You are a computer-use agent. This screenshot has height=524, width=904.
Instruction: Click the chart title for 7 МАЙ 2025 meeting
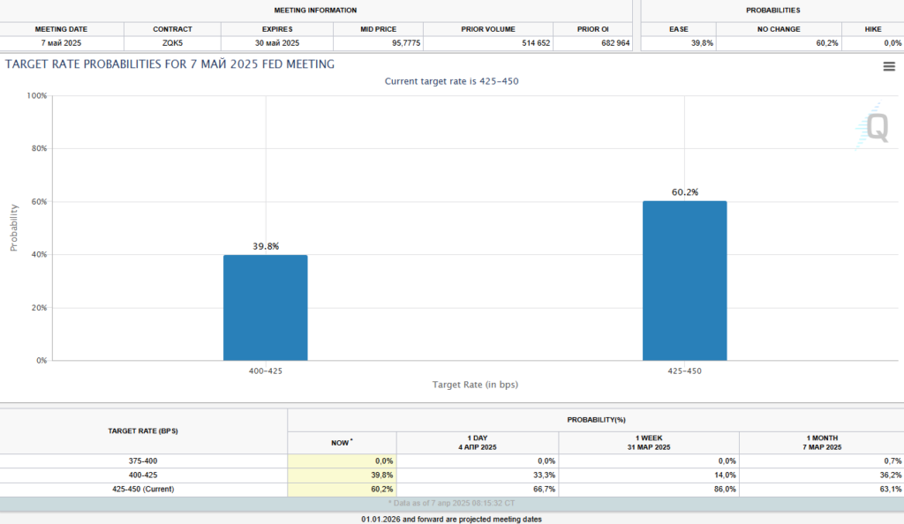point(169,64)
